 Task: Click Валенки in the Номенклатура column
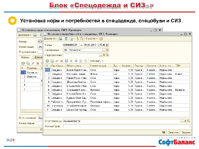point(101,90)
